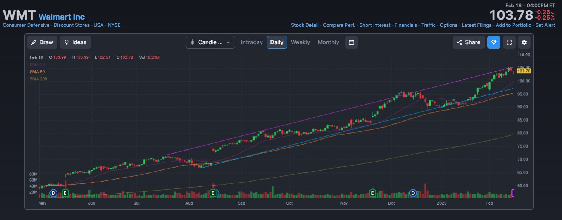562x220 pixels.
Task: Open the Traffic link
Action: click(429, 25)
